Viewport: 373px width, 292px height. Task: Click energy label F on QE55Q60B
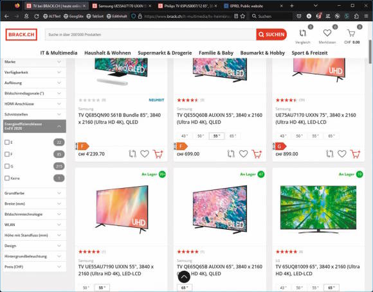coord(181,146)
